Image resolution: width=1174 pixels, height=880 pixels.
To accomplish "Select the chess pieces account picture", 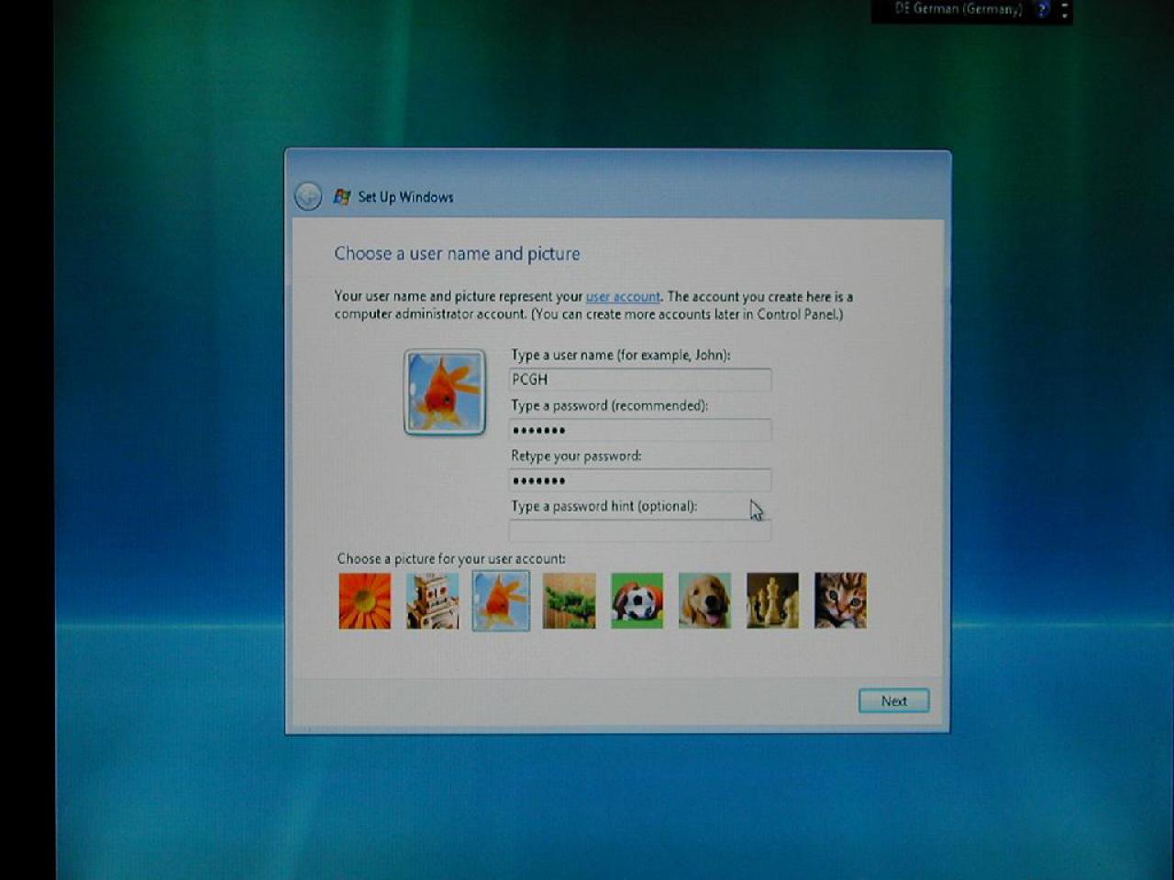I will 772,601.
